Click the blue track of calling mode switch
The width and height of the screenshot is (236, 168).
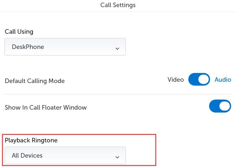[x=194, y=79]
